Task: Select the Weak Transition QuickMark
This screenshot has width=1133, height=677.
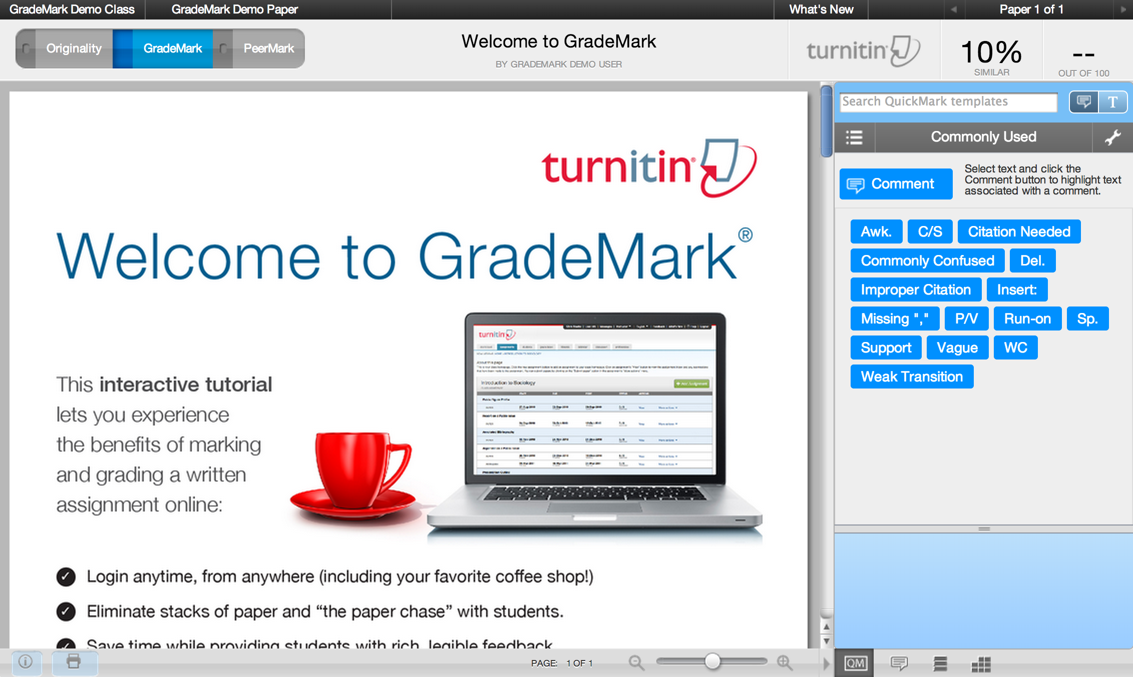Action: tap(912, 376)
